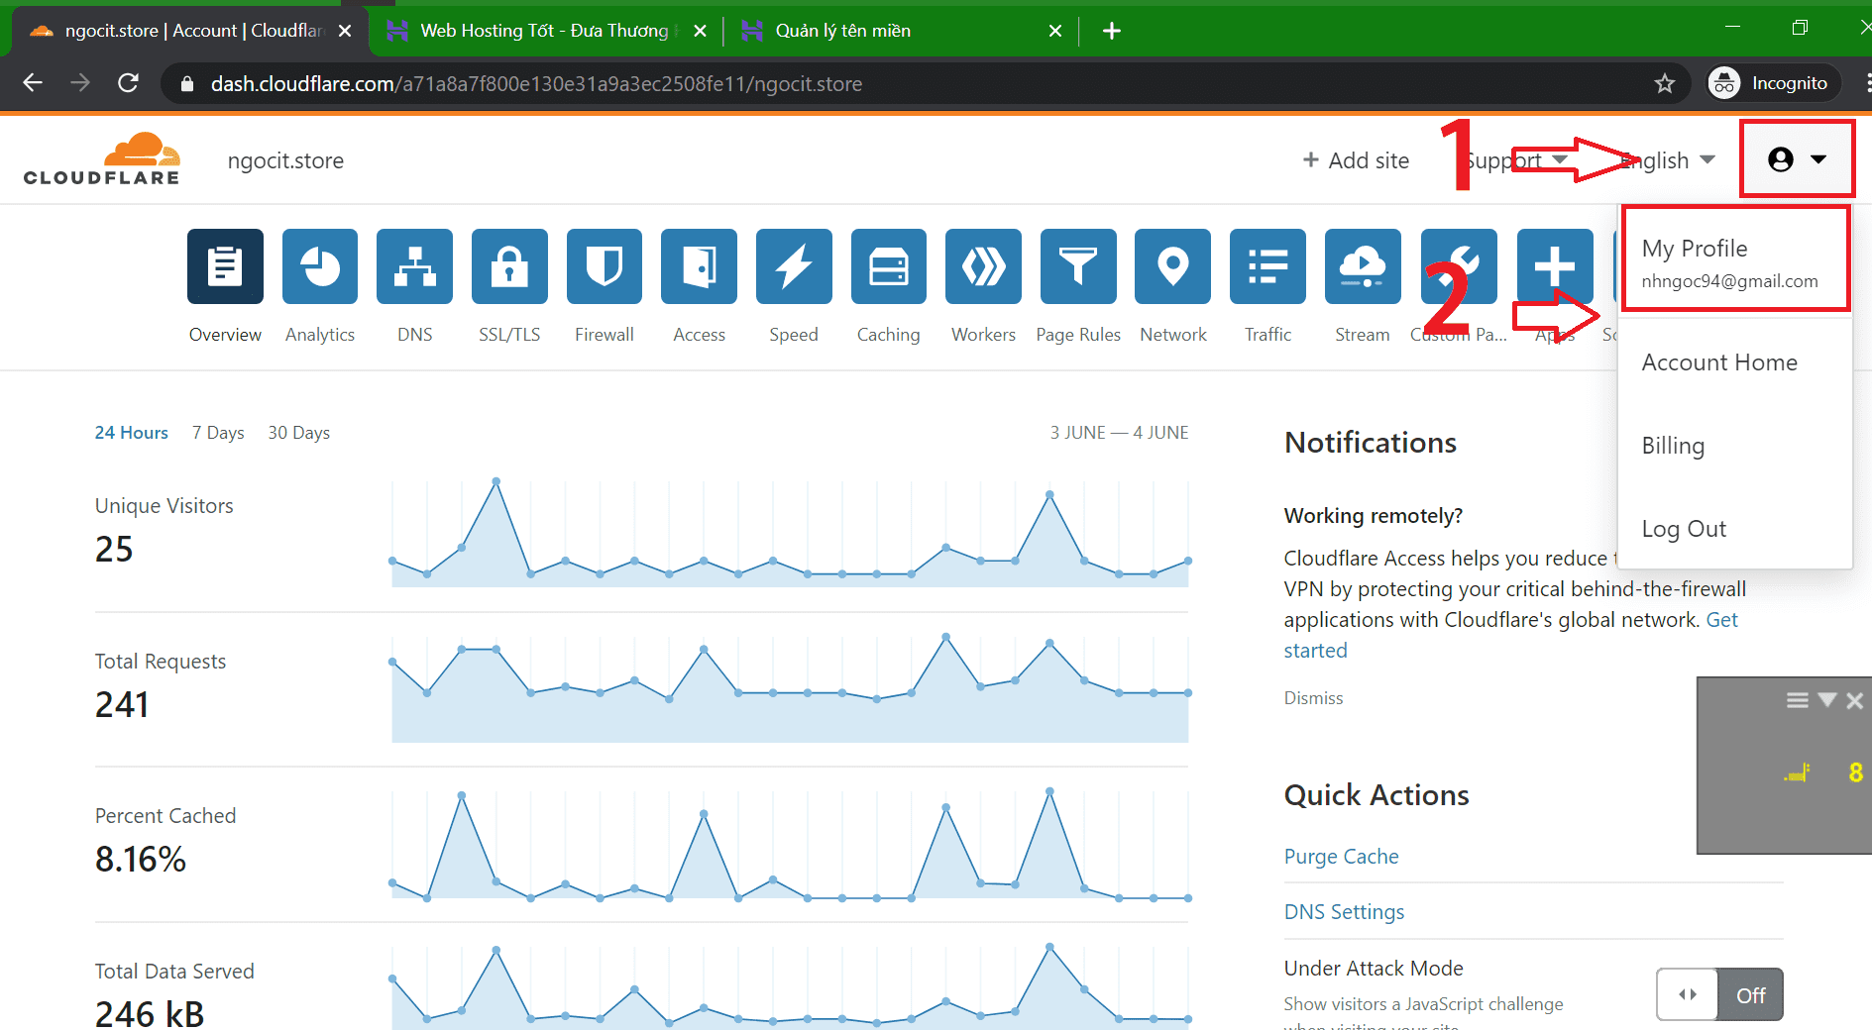Click the SSL/TLS padlock icon
This screenshot has width=1872, height=1030.
click(x=509, y=266)
